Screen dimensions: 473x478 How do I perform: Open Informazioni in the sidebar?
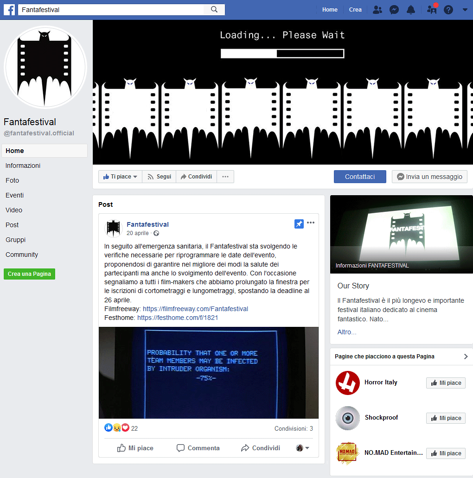pos(23,166)
